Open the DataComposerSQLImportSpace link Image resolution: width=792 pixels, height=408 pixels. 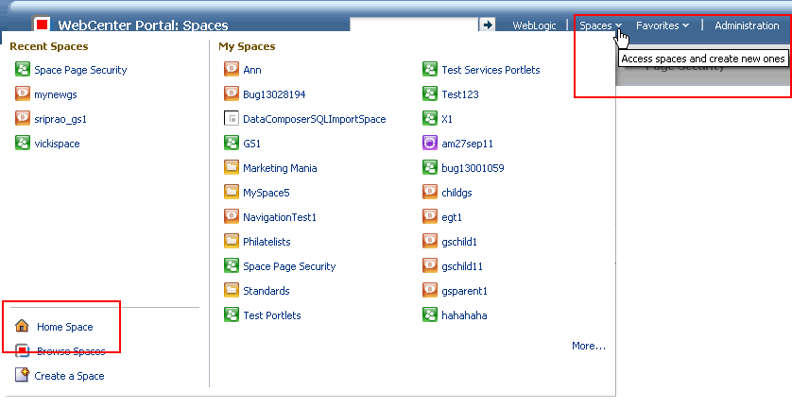pos(314,119)
